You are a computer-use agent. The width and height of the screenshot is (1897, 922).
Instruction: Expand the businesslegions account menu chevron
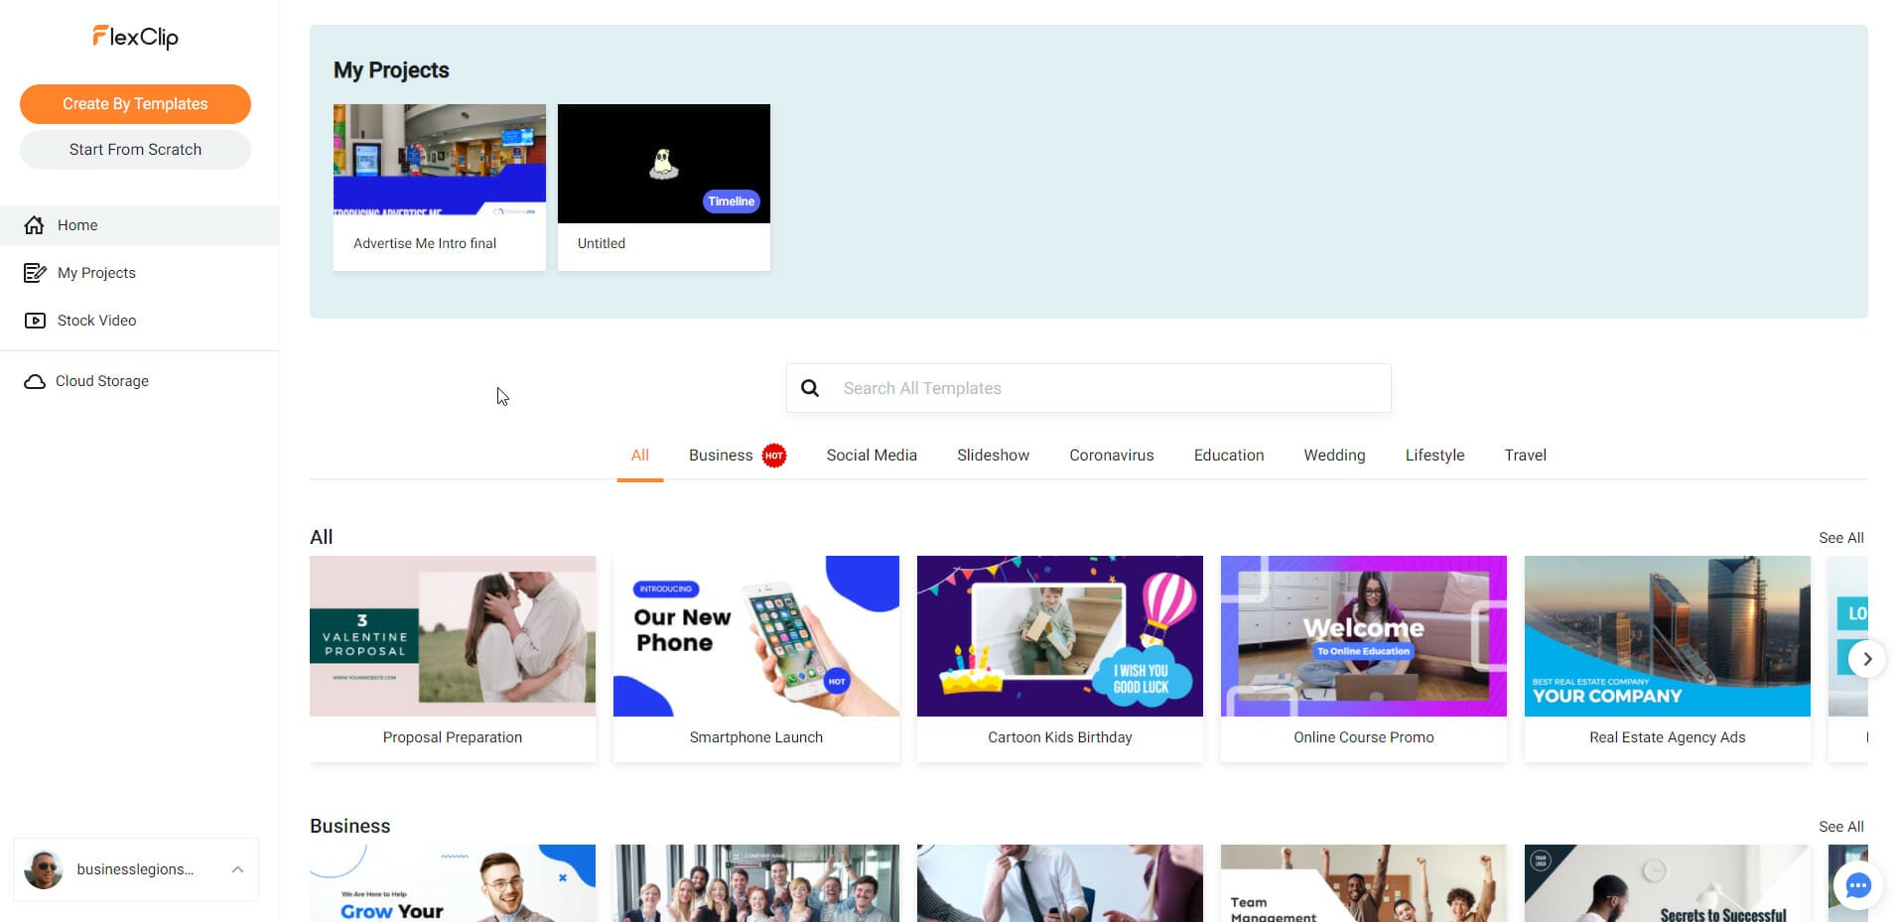237,869
